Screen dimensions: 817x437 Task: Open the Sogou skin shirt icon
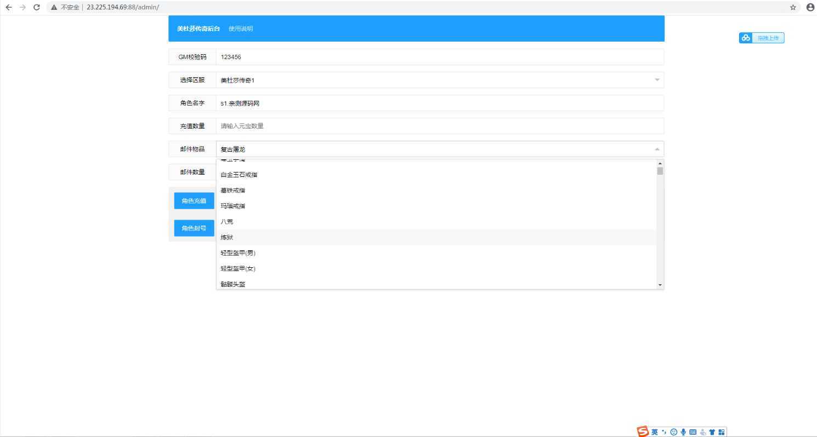(x=712, y=432)
